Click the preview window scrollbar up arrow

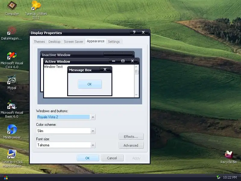[136, 67]
